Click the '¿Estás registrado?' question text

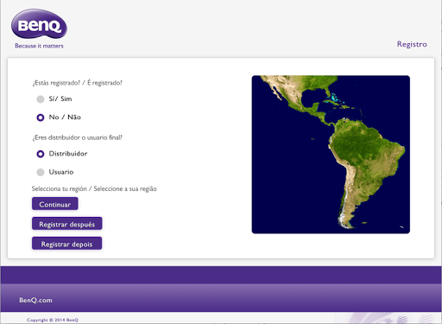[56, 83]
